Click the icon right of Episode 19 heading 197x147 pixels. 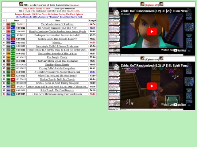[161, 58]
